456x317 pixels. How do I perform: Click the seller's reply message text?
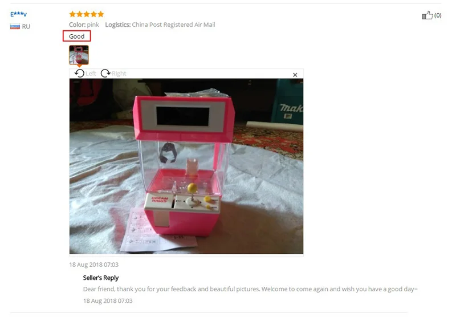[x=250, y=289]
